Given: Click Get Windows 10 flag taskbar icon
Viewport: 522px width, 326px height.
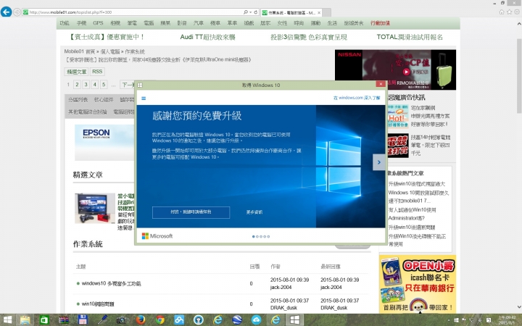Looking at the screenshot, I should (294, 320).
